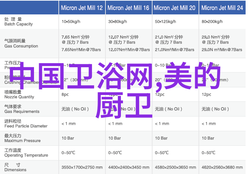
Task: Select the Maximum Pressure row label
Action: point(22,138)
